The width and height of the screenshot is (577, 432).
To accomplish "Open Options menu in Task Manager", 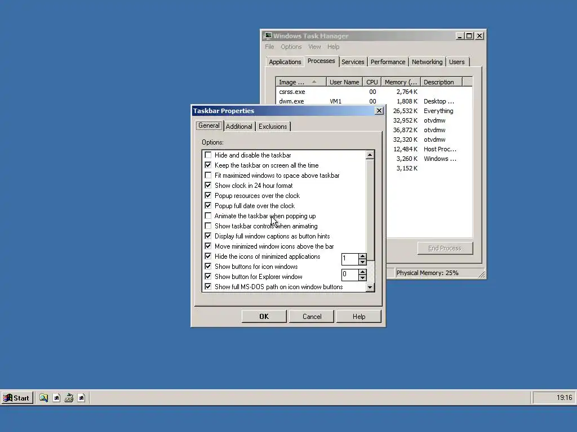I will (291, 47).
